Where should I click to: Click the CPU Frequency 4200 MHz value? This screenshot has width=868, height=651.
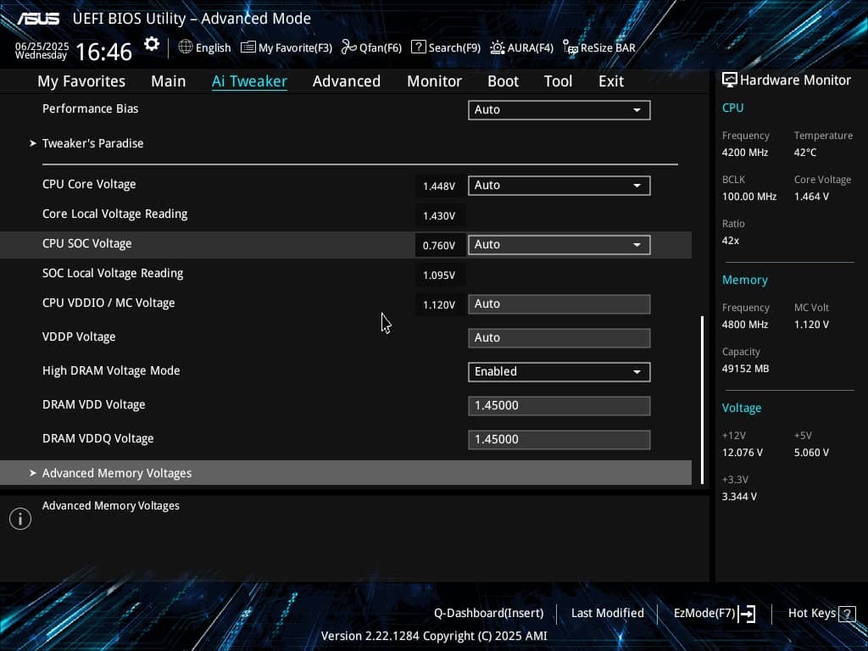click(744, 153)
